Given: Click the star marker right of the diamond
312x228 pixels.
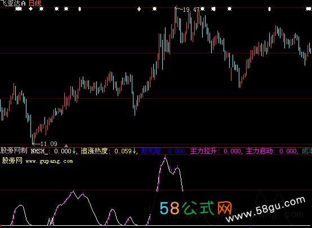Looking at the screenshot, I should [x=41, y=9].
